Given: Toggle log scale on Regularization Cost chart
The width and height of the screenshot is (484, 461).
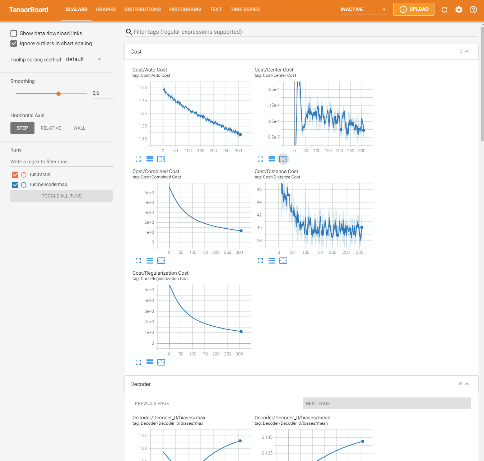Looking at the screenshot, I should (x=150, y=362).
